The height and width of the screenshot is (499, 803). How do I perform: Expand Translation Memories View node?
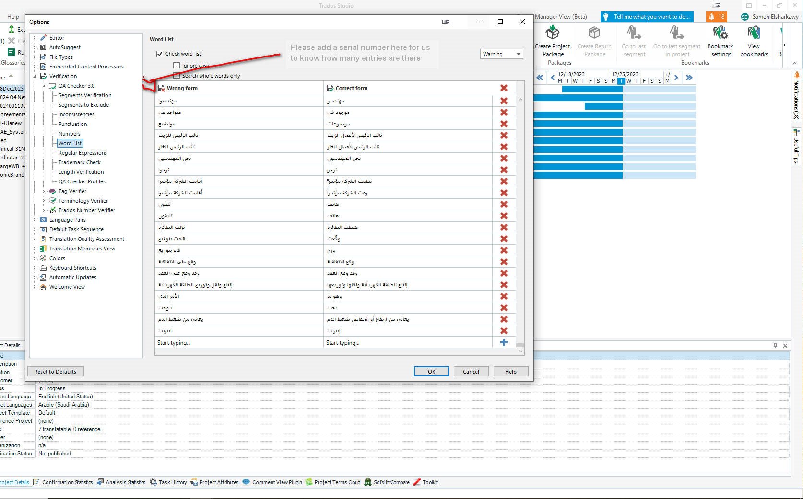coord(35,249)
